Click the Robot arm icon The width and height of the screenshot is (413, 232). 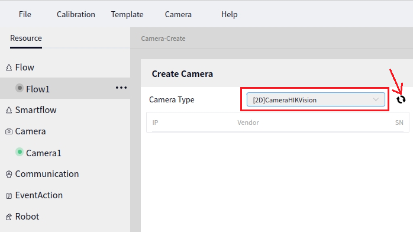pyautogui.click(x=9, y=217)
